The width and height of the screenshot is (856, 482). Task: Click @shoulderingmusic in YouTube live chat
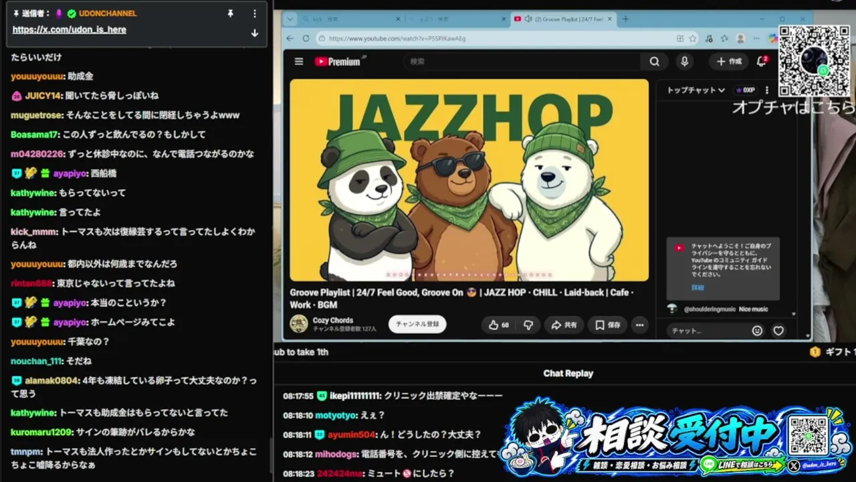[x=710, y=309]
